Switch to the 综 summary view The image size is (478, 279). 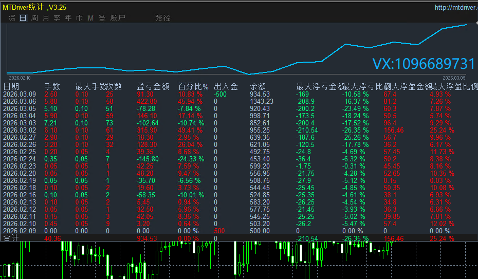[x=12, y=18]
